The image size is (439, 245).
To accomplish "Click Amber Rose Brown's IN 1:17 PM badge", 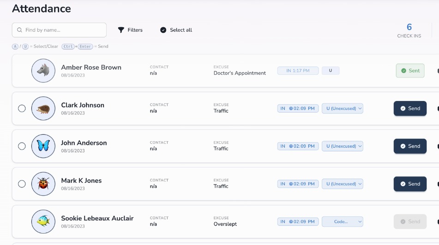I will [298, 71].
